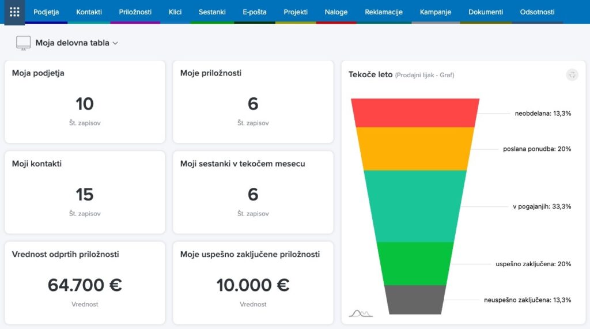590x329 pixels.
Task: Click the Moje uspešno zaključene priložnosti value
Action: (x=253, y=285)
